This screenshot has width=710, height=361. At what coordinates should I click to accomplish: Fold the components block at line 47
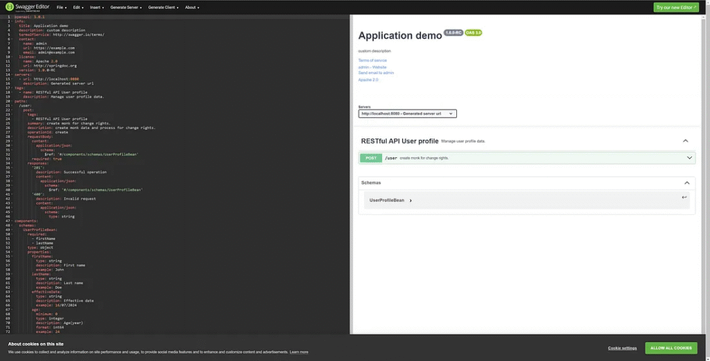coord(12,221)
